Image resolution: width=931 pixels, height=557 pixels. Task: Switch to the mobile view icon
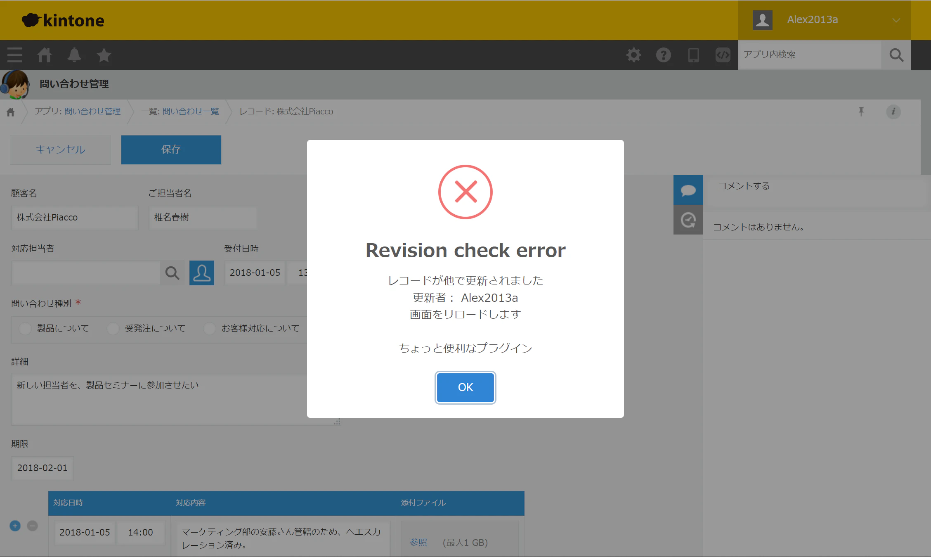click(x=693, y=55)
